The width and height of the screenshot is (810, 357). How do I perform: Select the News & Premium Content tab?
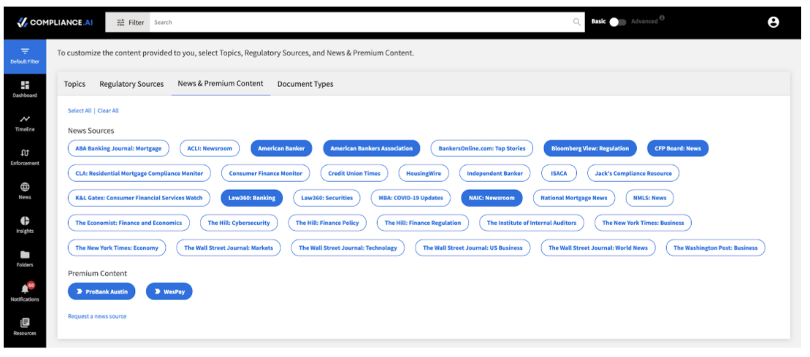pos(221,84)
